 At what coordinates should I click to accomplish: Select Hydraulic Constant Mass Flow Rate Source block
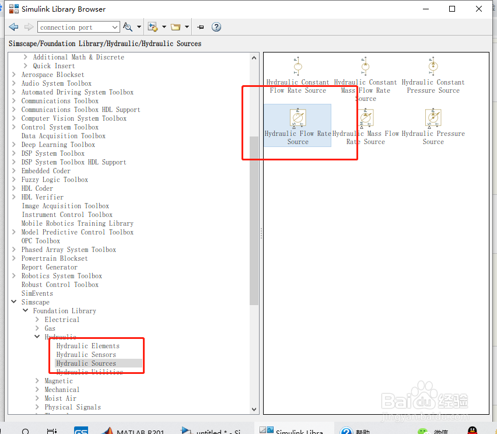(365, 79)
